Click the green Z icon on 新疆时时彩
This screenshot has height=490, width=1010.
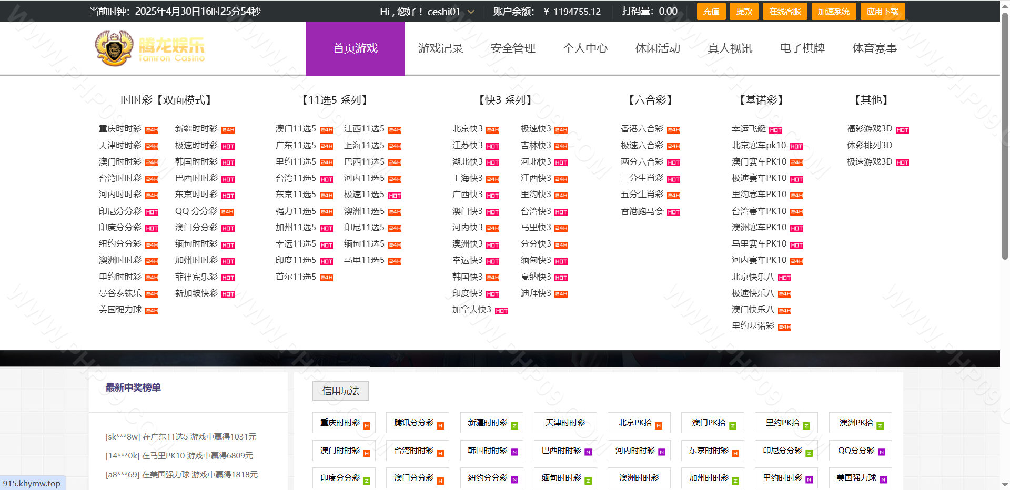pyautogui.click(x=514, y=426)
